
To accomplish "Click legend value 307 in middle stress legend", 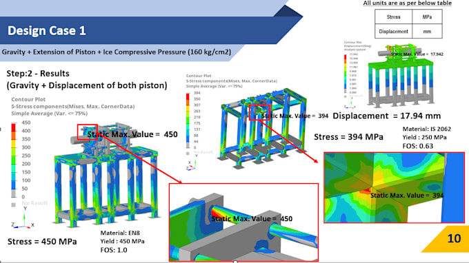I will 197,105.
